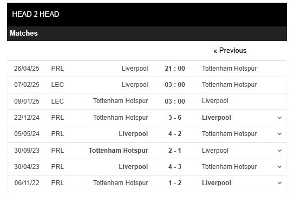Open the 1 - 2 score result
Image resolution: width=294 pixels, height=197 pixels.
(x=175, y=183)
